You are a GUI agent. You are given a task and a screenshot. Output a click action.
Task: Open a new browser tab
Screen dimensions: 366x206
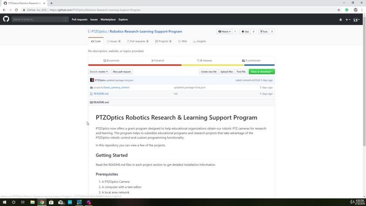click(51, 3)
